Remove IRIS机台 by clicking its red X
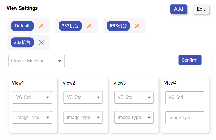The height and width of the screenshot is (140, 216). click(x=137, y=26)
